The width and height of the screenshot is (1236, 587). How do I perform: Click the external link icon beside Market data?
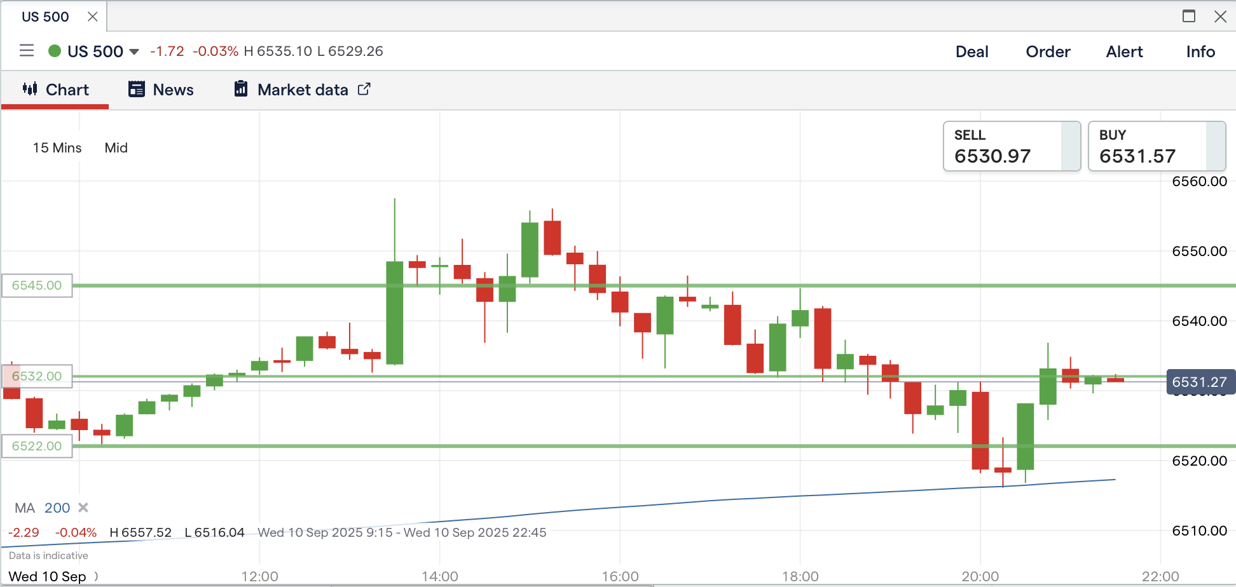(x=364, y=89)
